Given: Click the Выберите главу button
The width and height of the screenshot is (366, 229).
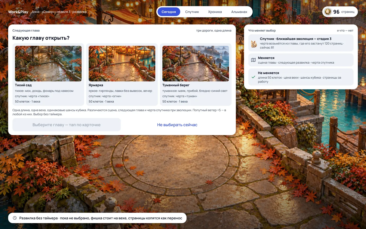Looking at the screenshot, I should 67,125.
